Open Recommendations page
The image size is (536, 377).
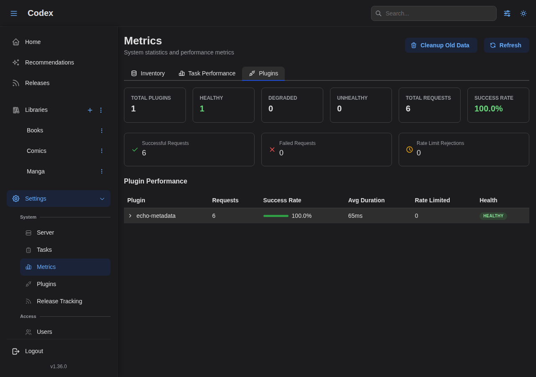pyautogui.click(x=59, y=62)
